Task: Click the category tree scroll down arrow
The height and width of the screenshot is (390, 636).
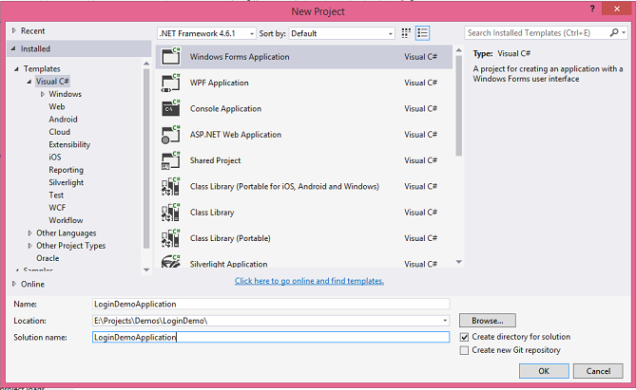Action: (146, 269)
